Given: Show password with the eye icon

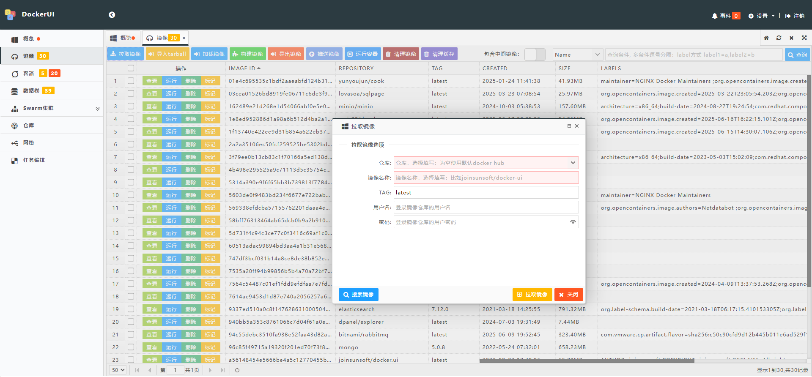Looking at the screenshot, I should tap(573, 222).
